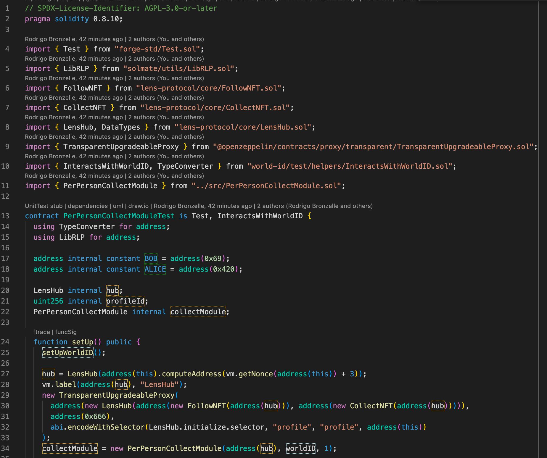Click the 'setUpWorldID' call
547x458 pixels.
click(67, 353)
